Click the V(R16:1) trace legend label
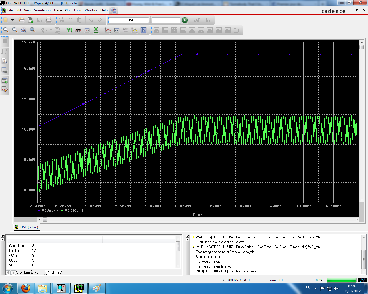Viewport: 368px width, 294px height. pyautogui.click(x=74, y=210)
